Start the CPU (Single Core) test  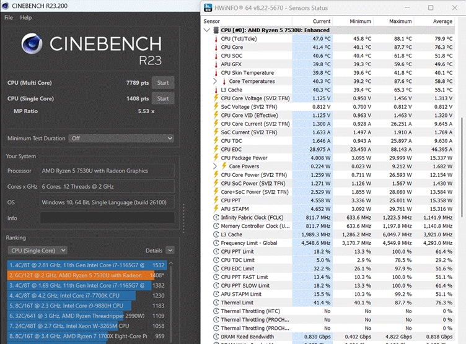(x=163, y=98)
